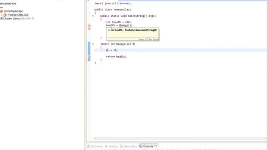
Task: Collapse the main method fold toggle
Action: tap(93, 16)
